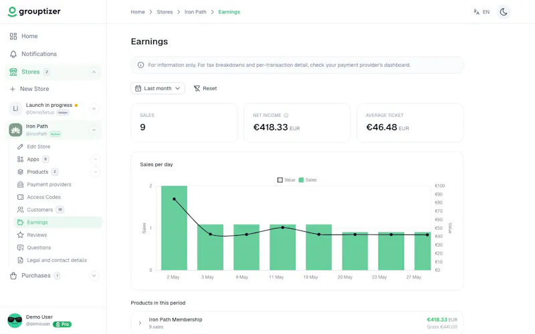Reset the earnings filter
This screenshot has height=334, width=535.
205,88
